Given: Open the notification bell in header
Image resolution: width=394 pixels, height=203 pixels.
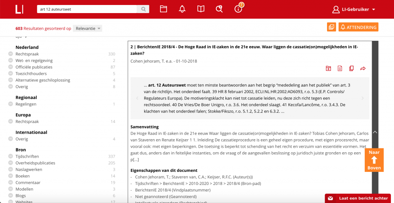Looking at the screenshot, I should (182, 9).
